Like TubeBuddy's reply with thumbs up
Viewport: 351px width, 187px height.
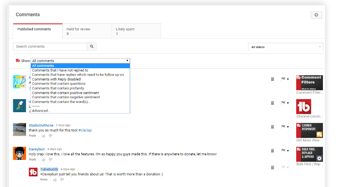(x=55, y=180)
